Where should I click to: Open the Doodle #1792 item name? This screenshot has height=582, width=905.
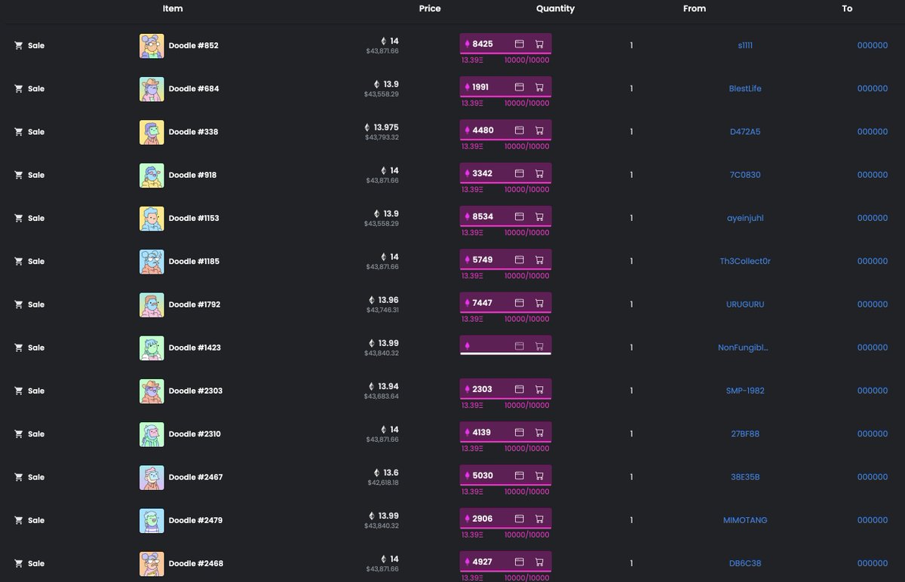(x=195, y=305)
